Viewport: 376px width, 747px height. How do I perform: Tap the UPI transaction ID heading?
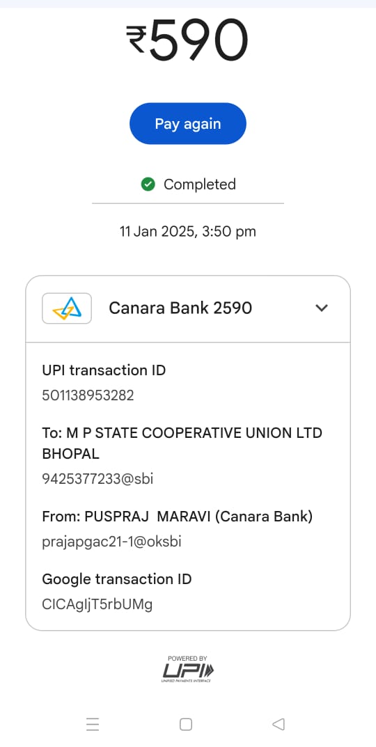click(x=104, y=370)
